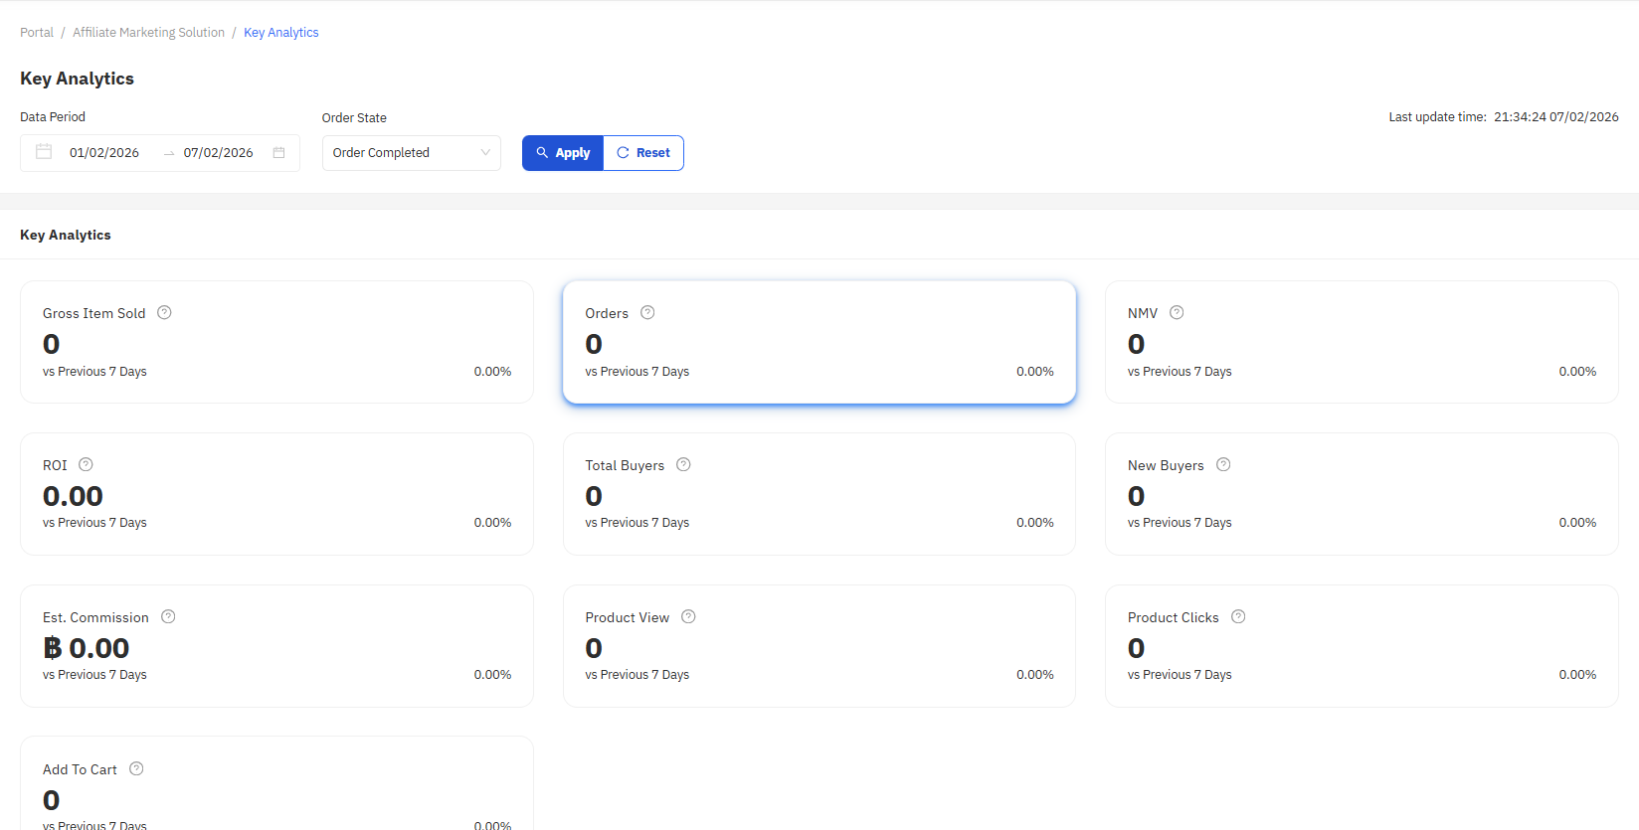Open the Order State dropdown
Viewport: 1639px width, 830px height.
411,153
